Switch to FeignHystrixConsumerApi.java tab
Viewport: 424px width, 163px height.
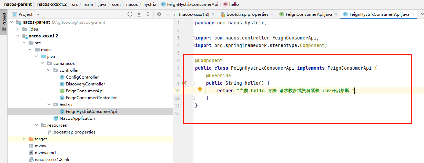tap(379, 14)
